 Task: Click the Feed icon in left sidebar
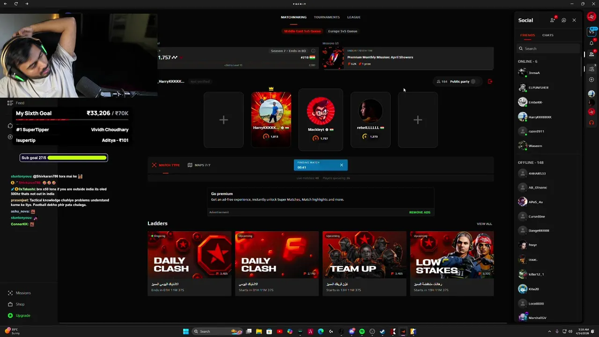tap(10, 103)
